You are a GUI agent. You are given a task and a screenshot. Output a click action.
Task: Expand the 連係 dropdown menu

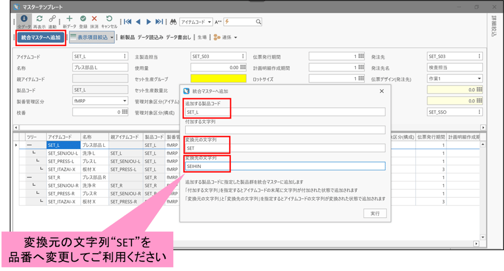[x=236, y=37]
